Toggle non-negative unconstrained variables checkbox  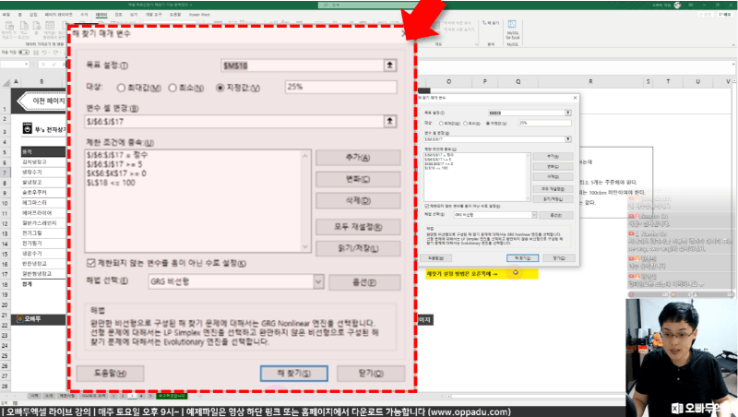pyautogui.click(x=90, y=263)
